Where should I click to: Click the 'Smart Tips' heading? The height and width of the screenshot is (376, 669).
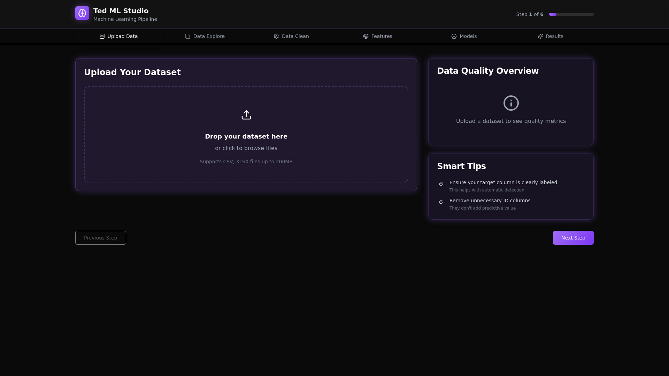tap(461, 166)
